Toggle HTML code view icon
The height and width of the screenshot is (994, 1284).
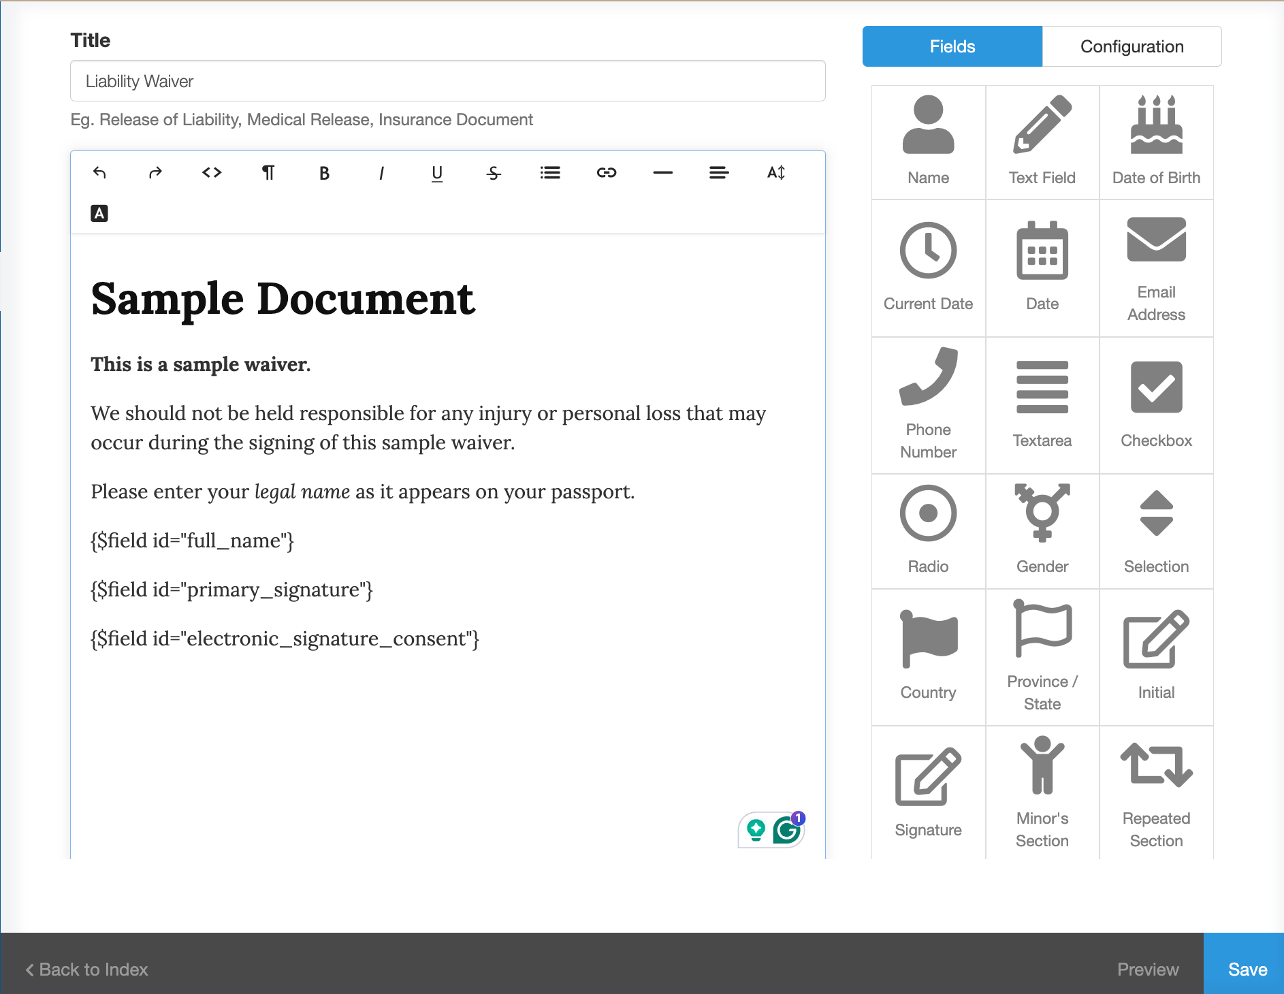coord(212,173)
